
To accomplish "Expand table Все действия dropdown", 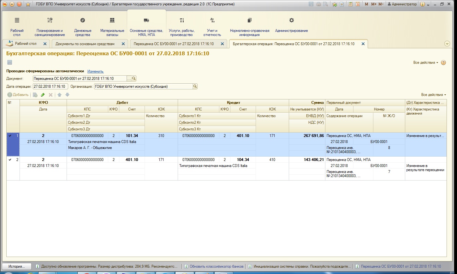I will (434, 95).
